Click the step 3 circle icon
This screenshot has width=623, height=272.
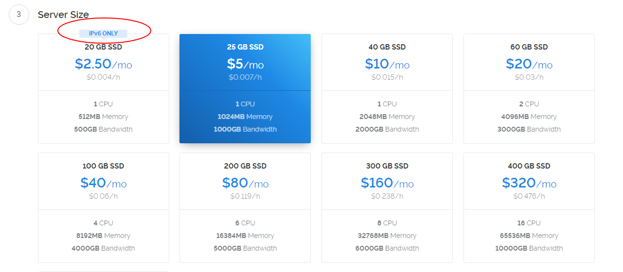coord(19,15)
